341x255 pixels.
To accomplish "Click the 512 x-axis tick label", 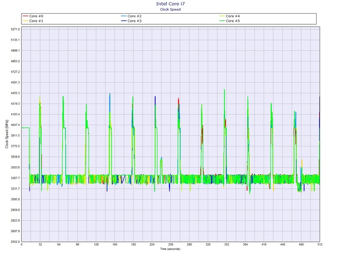I will coord(320,244).
